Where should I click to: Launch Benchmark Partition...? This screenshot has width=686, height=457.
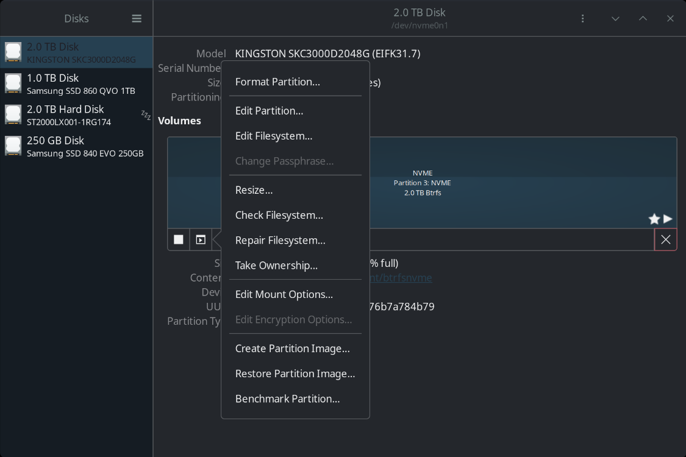295,399
